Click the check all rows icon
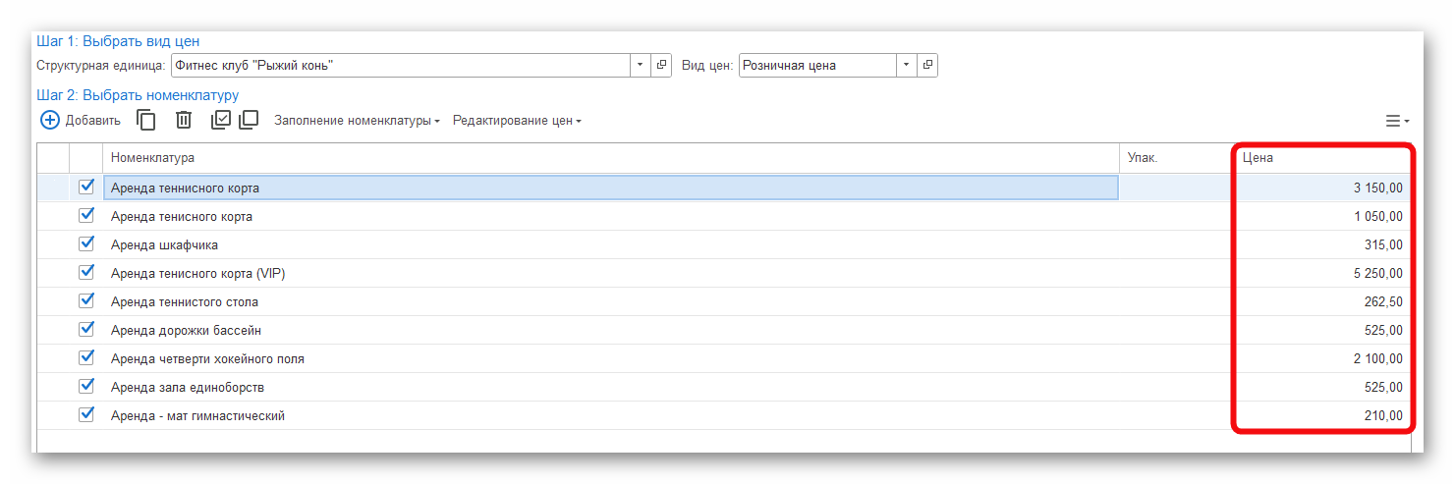This screenshot has width=1455, height=484. click(x=221, y=120)
